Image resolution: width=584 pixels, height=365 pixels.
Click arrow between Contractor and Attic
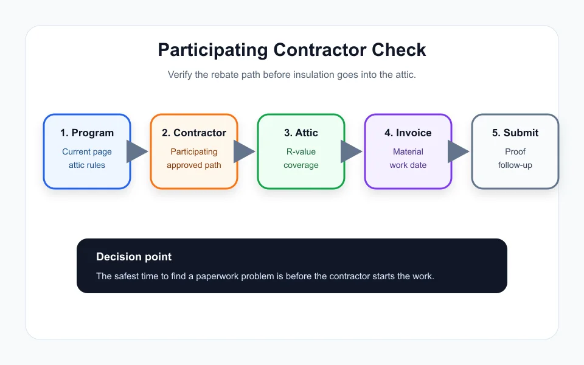pyautogui.click(x=245, y=151)
